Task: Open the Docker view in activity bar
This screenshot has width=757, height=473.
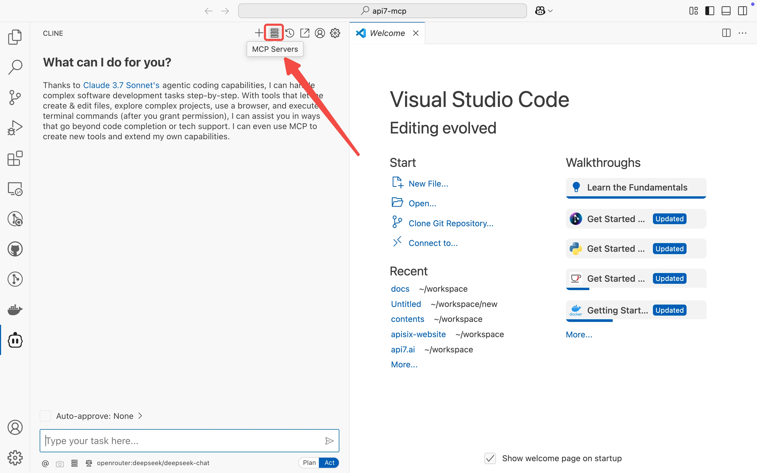Action: [15, 310]
